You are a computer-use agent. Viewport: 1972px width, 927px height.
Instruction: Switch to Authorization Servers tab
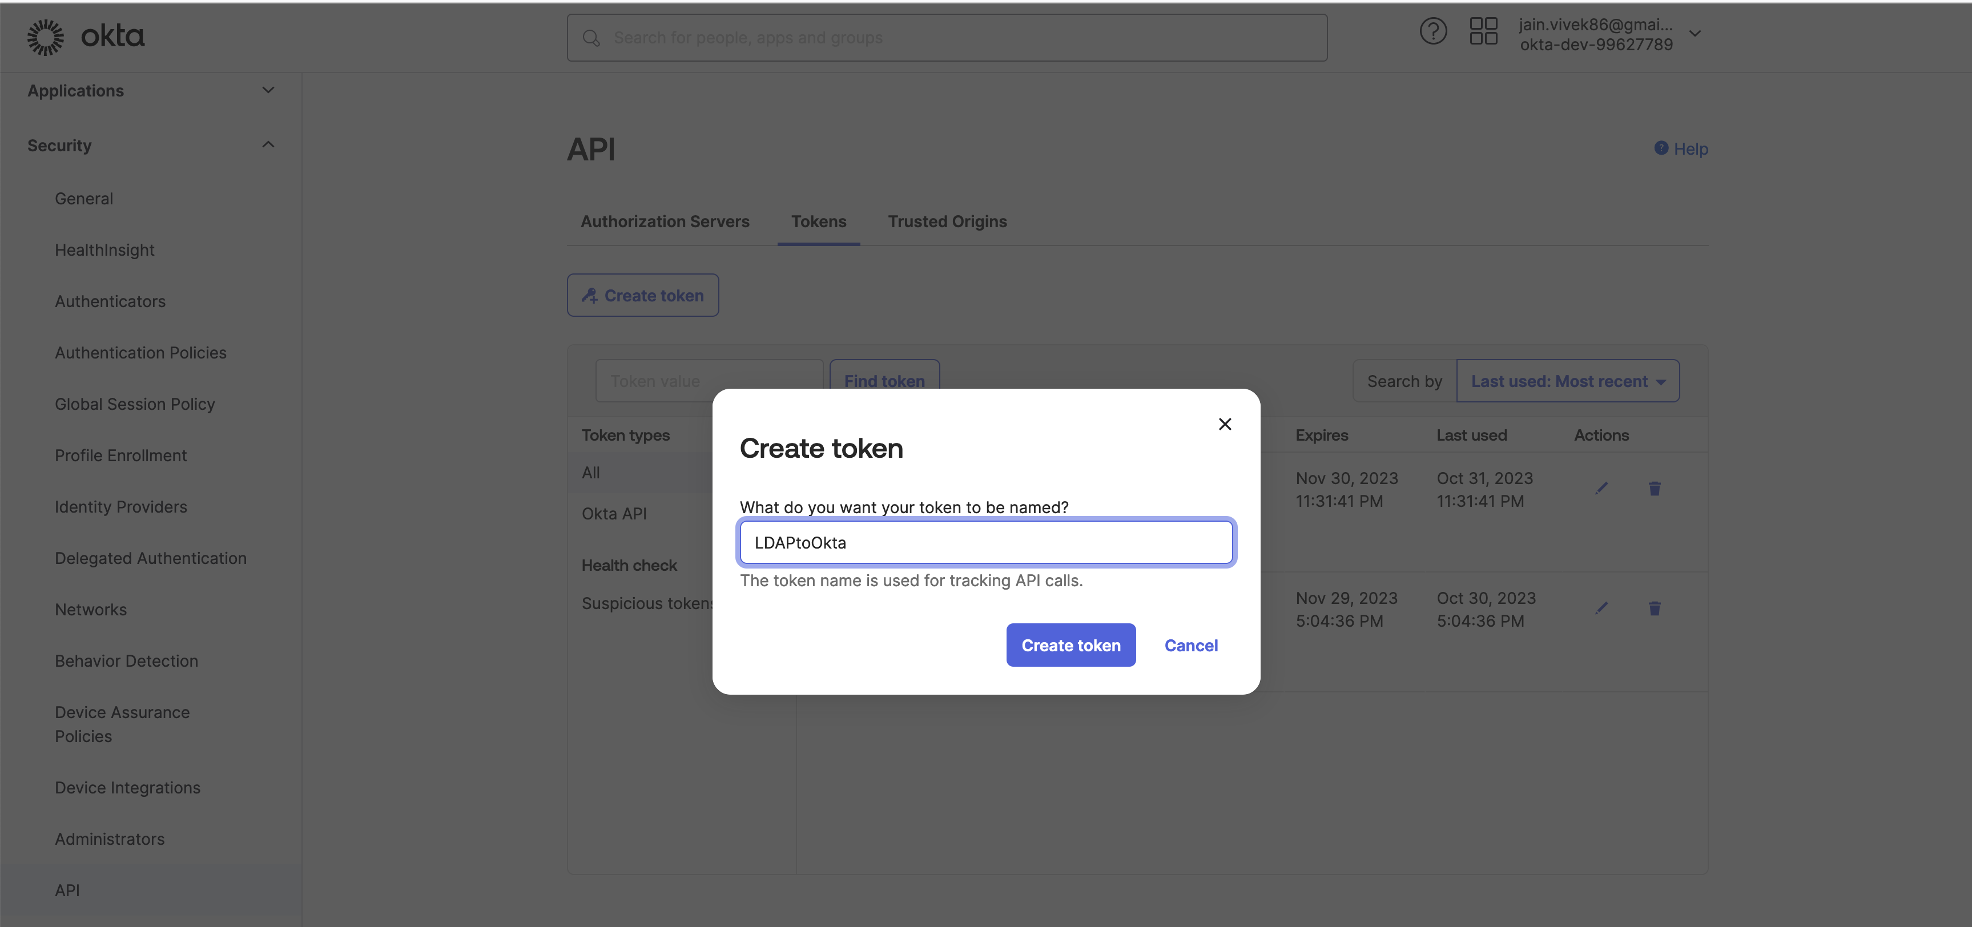point(665,222)
